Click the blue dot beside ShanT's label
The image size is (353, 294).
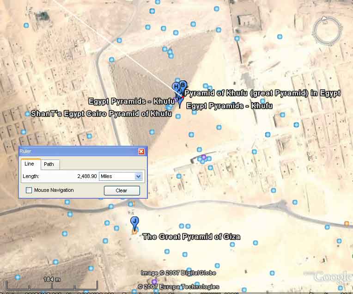click(x=27, y=114)
